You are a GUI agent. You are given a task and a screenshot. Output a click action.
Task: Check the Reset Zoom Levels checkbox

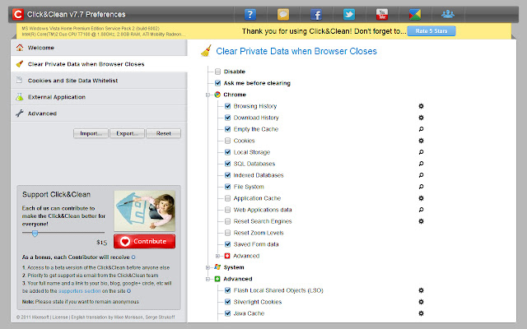[227, 233]
